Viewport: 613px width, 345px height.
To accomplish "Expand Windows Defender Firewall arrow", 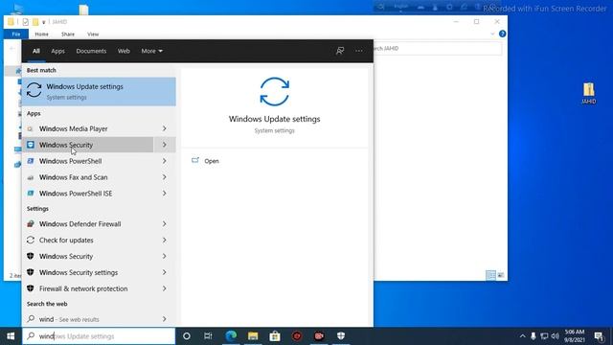I will click(x=165, y=223).
